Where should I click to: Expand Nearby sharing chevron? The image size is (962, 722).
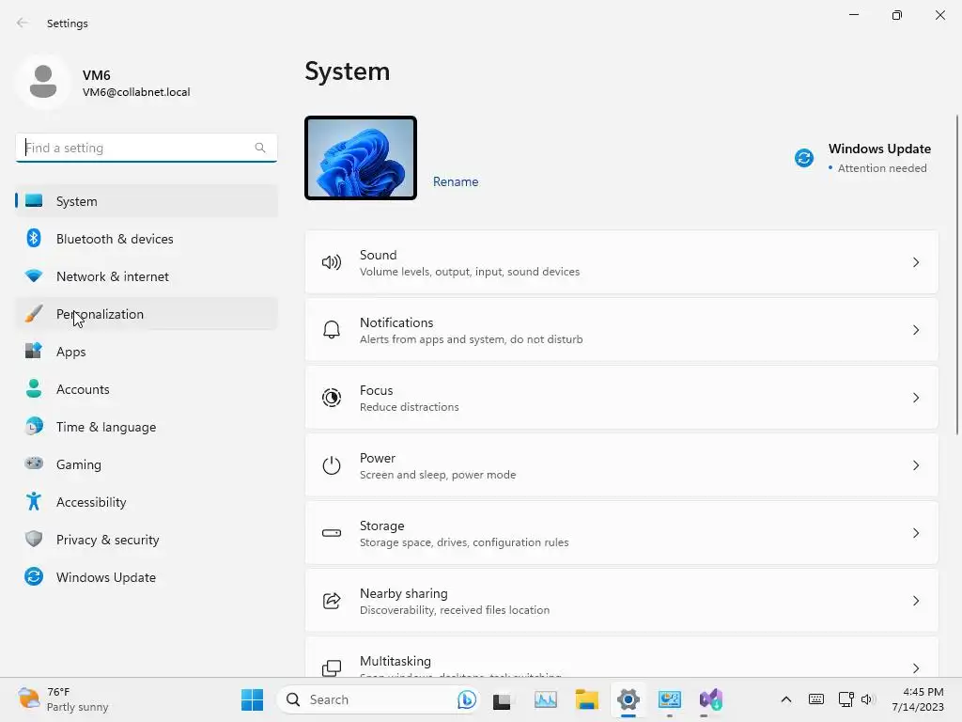click(x=915, y=601)
